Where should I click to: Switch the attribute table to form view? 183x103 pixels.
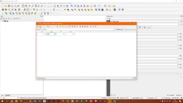pyautogui.click(x=133, y=78)
